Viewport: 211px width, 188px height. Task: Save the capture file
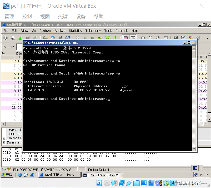tap(53, 38)
